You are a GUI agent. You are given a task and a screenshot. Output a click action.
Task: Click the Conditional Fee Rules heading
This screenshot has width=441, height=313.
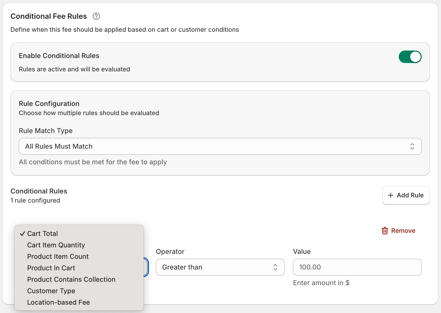tap(49, 16)
